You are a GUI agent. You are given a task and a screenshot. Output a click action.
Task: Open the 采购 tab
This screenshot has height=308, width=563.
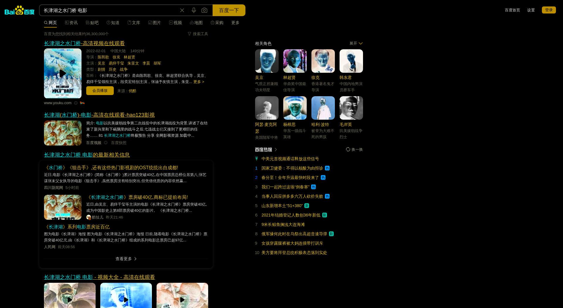[x=217, y=23]
